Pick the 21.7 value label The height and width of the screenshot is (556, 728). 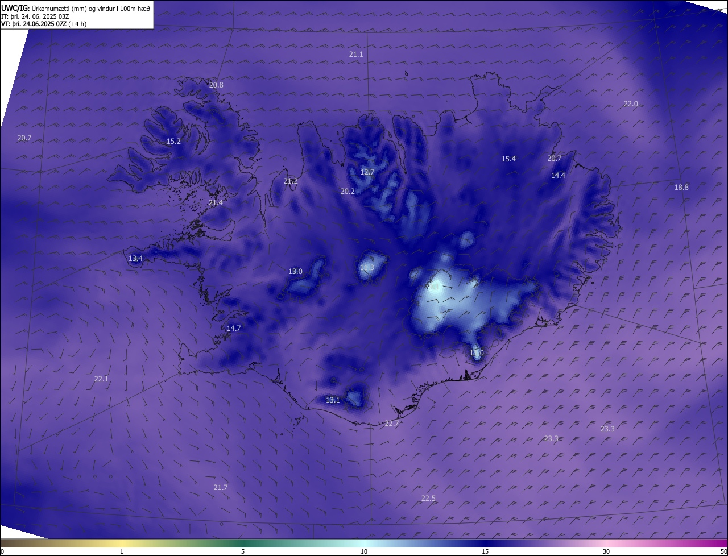[x=221, y=487]
